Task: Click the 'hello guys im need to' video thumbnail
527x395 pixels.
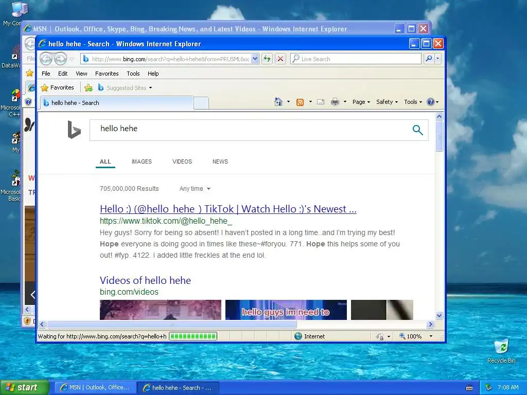Action: (286, 310)
